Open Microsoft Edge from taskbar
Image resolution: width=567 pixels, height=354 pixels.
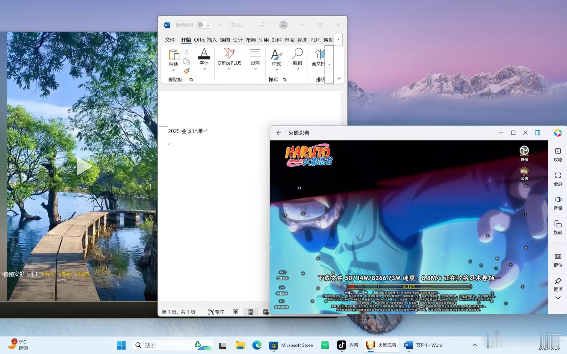pyautogui.click(x=257, y=345)
